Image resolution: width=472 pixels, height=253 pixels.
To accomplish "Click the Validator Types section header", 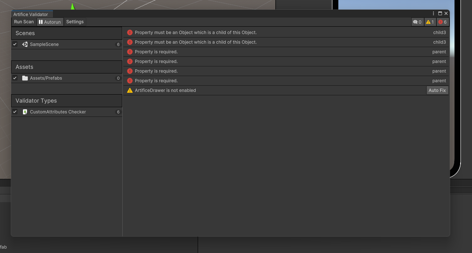I will (67, 101).
